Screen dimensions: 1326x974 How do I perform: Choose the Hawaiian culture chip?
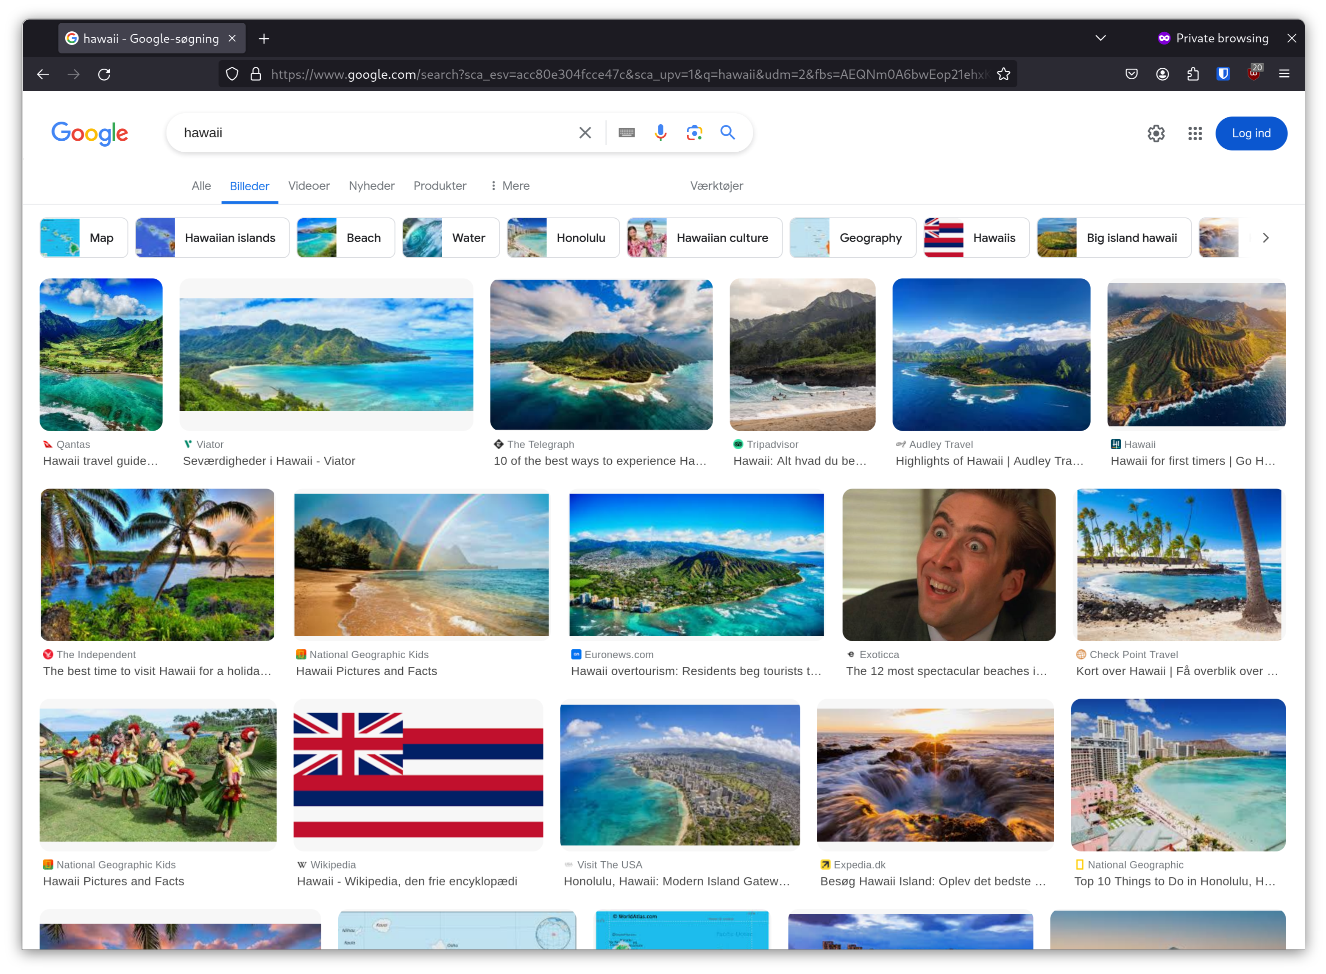pos(705,238)
